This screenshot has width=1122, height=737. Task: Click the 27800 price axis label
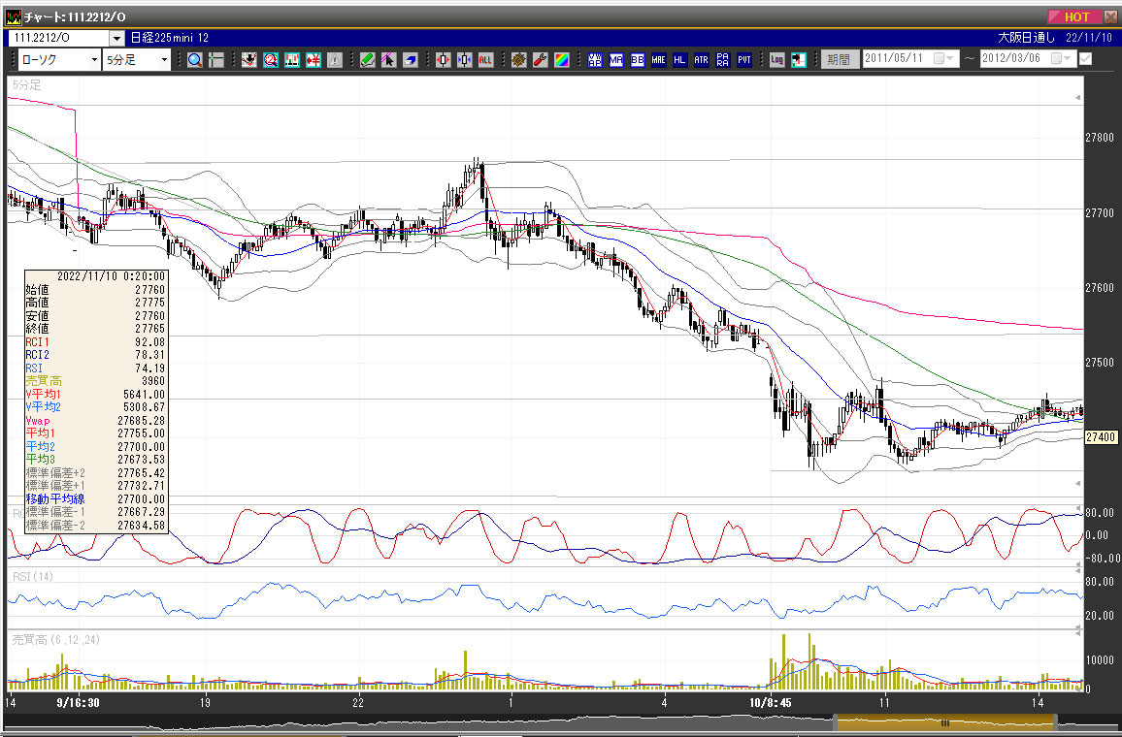1100,138
